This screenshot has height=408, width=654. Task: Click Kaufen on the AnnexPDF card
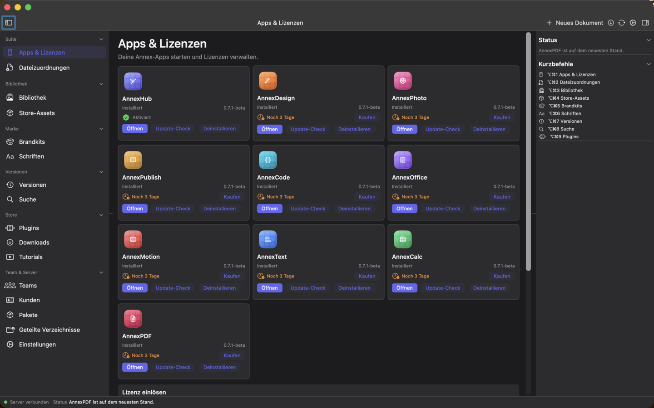(232, 355)
